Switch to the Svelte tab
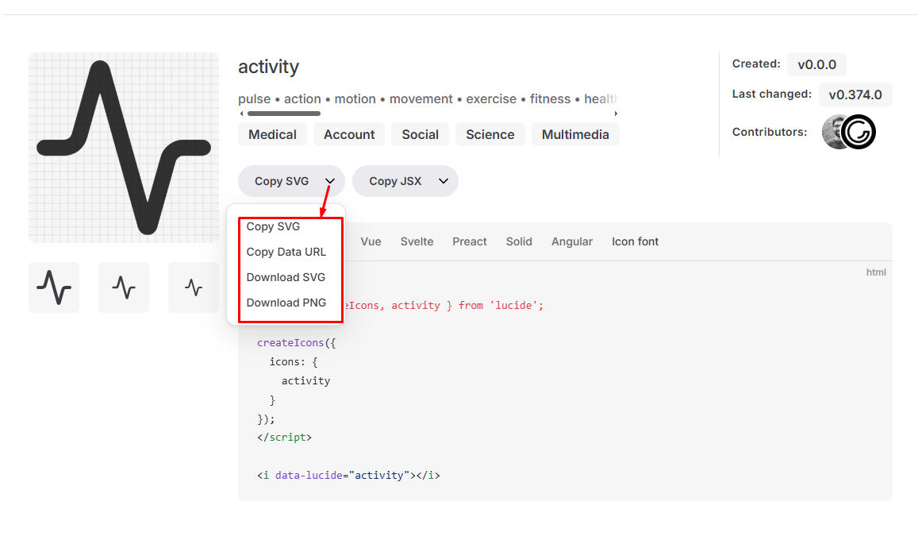 click(417, 241)
